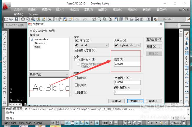Open the All styles filter dropdown
This screenshot has height=127, width=192.
tap(49, 74)
